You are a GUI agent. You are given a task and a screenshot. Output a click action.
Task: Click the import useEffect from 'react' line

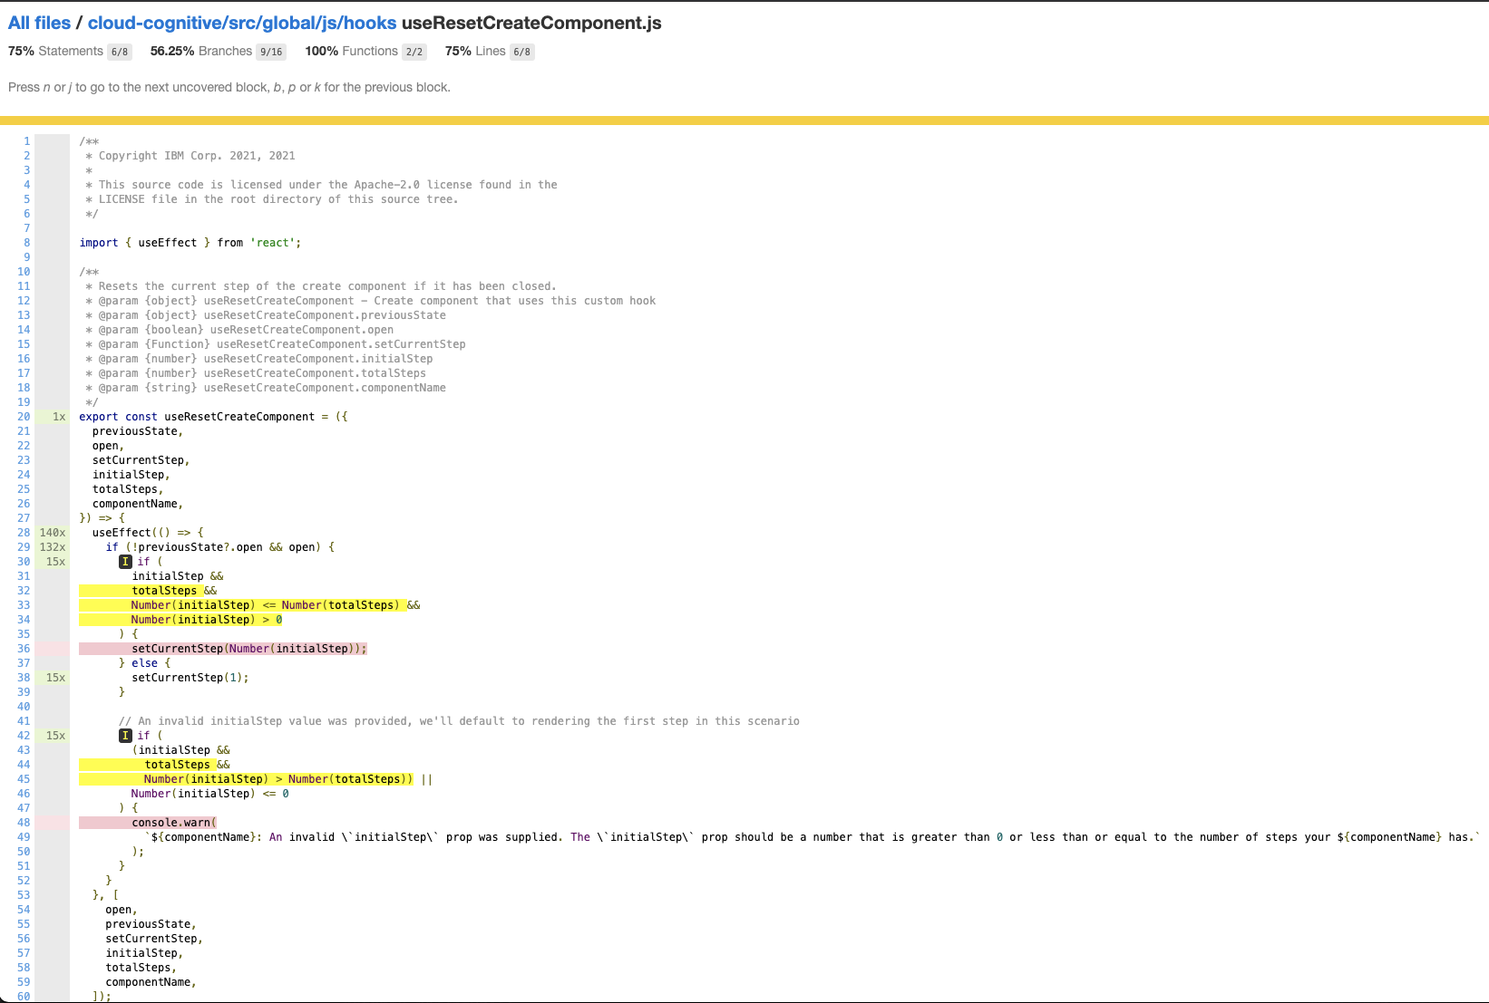click(190, 243)
